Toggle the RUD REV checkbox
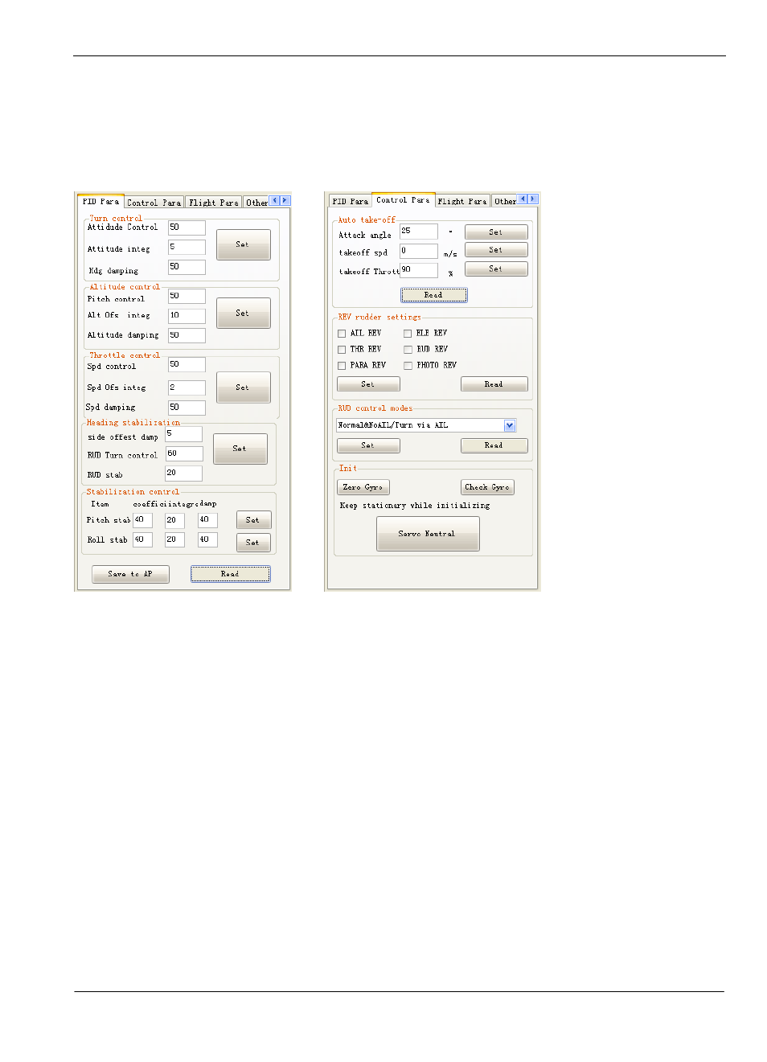The height and width of the screenshot is (1062, 767). pos(408,350)
